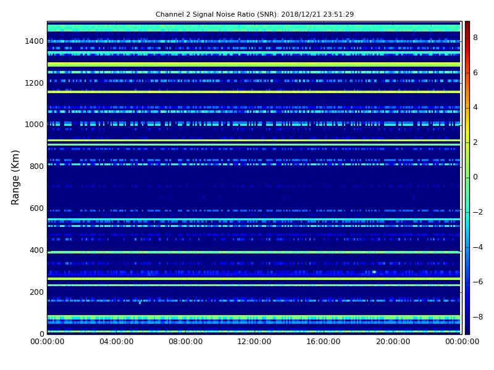The image size is (494, 370).
Task: Click the colorbar label −4
Action: tap(478, 247)
